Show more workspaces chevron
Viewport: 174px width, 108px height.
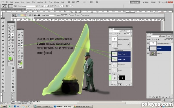pyautogui.click(x=159, y=2)
